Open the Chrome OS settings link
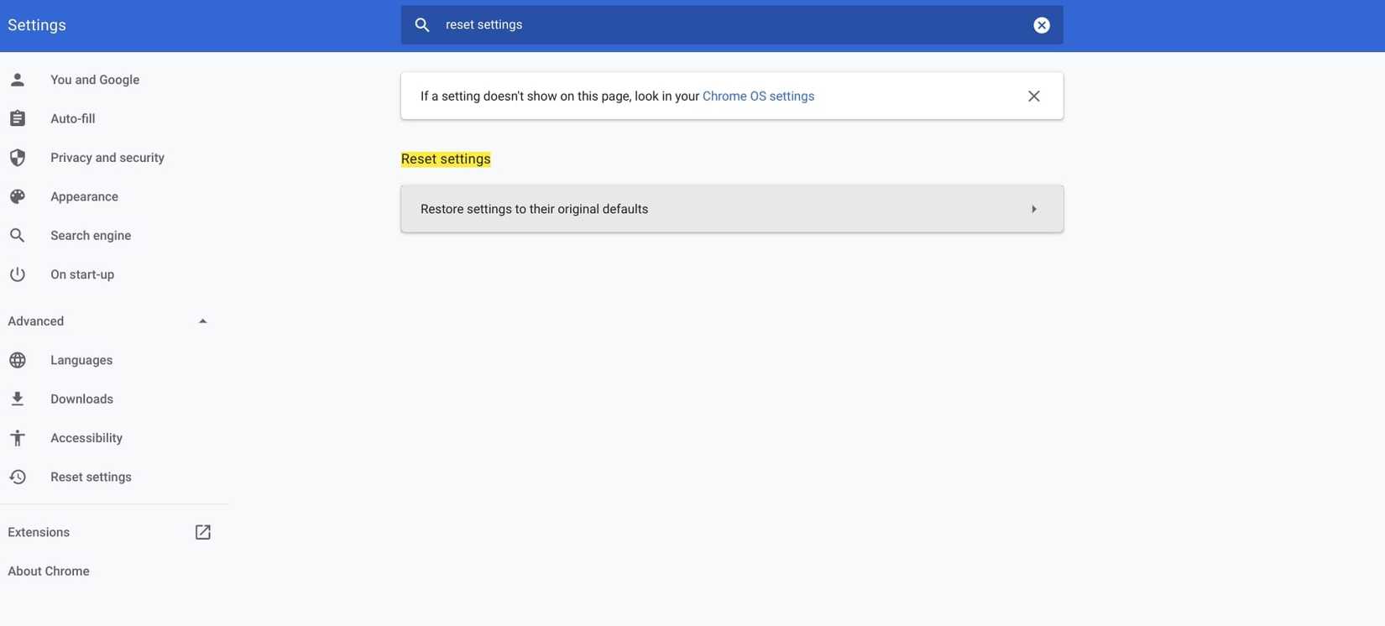Viewport: 1385px width, 626px height. click(x=758, y=96)
